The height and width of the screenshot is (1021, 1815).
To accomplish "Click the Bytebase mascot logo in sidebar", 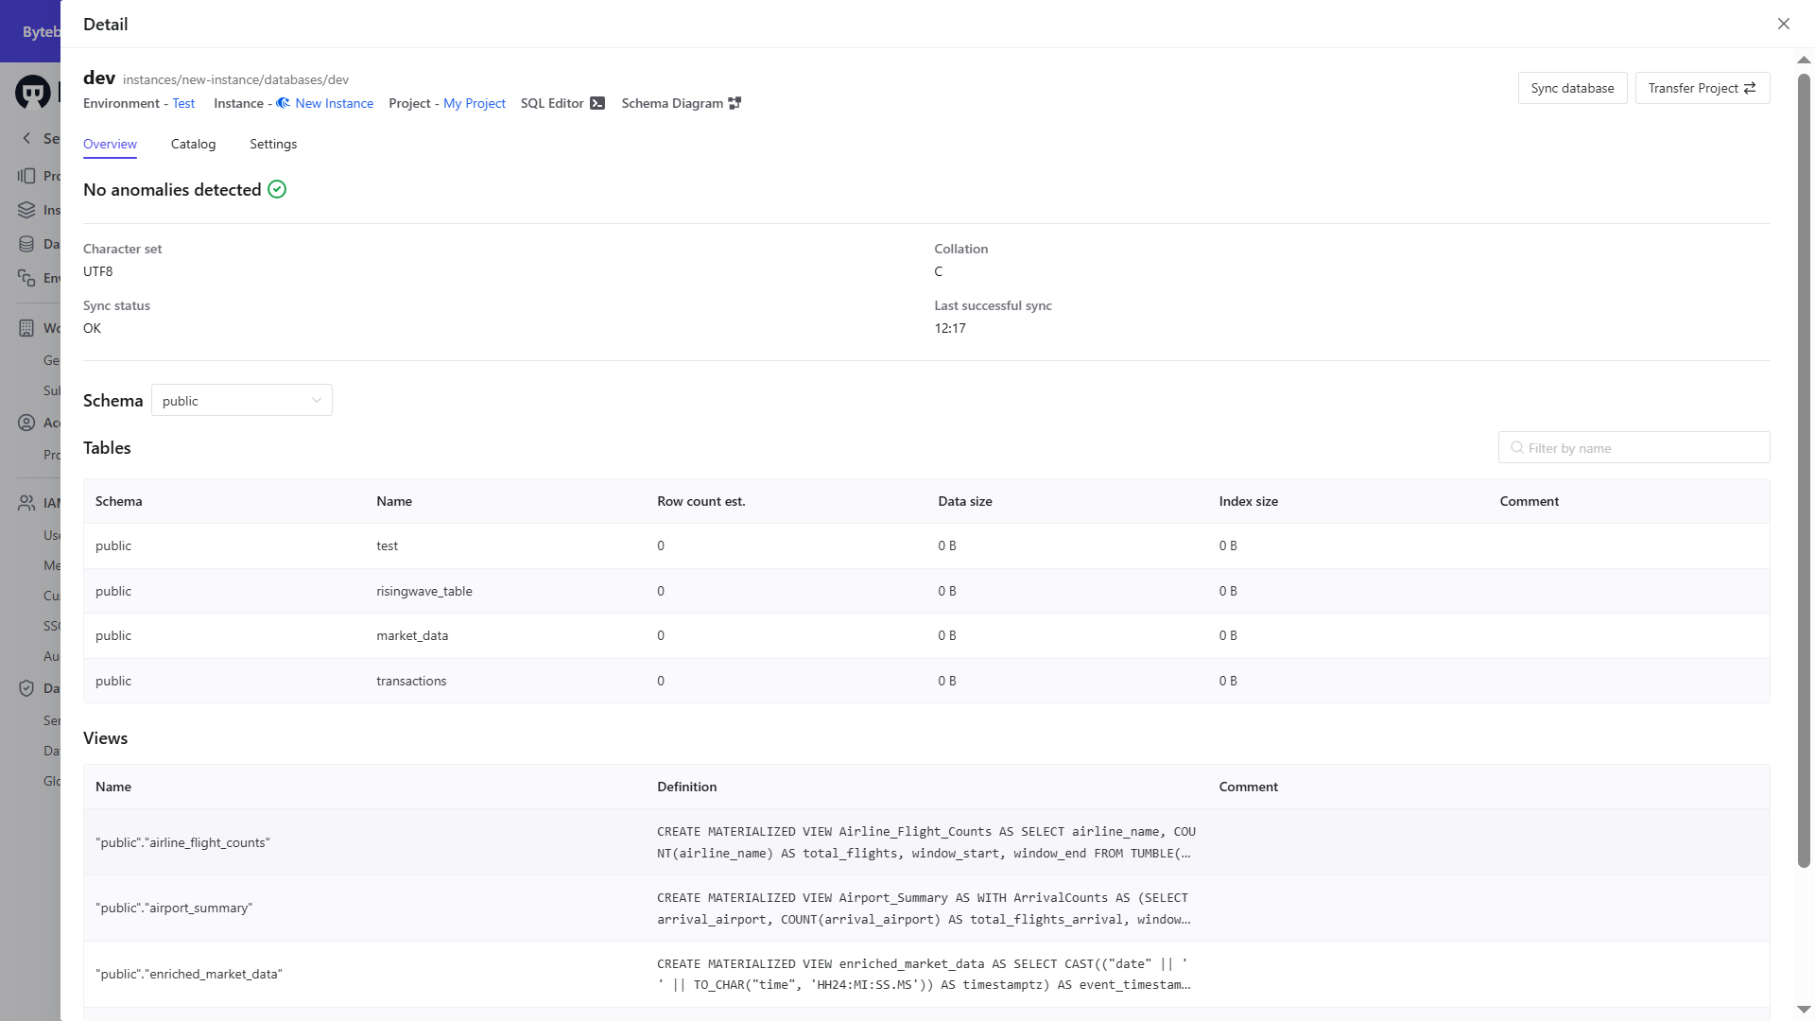I will pyautogui.click(x=33, y=92).
